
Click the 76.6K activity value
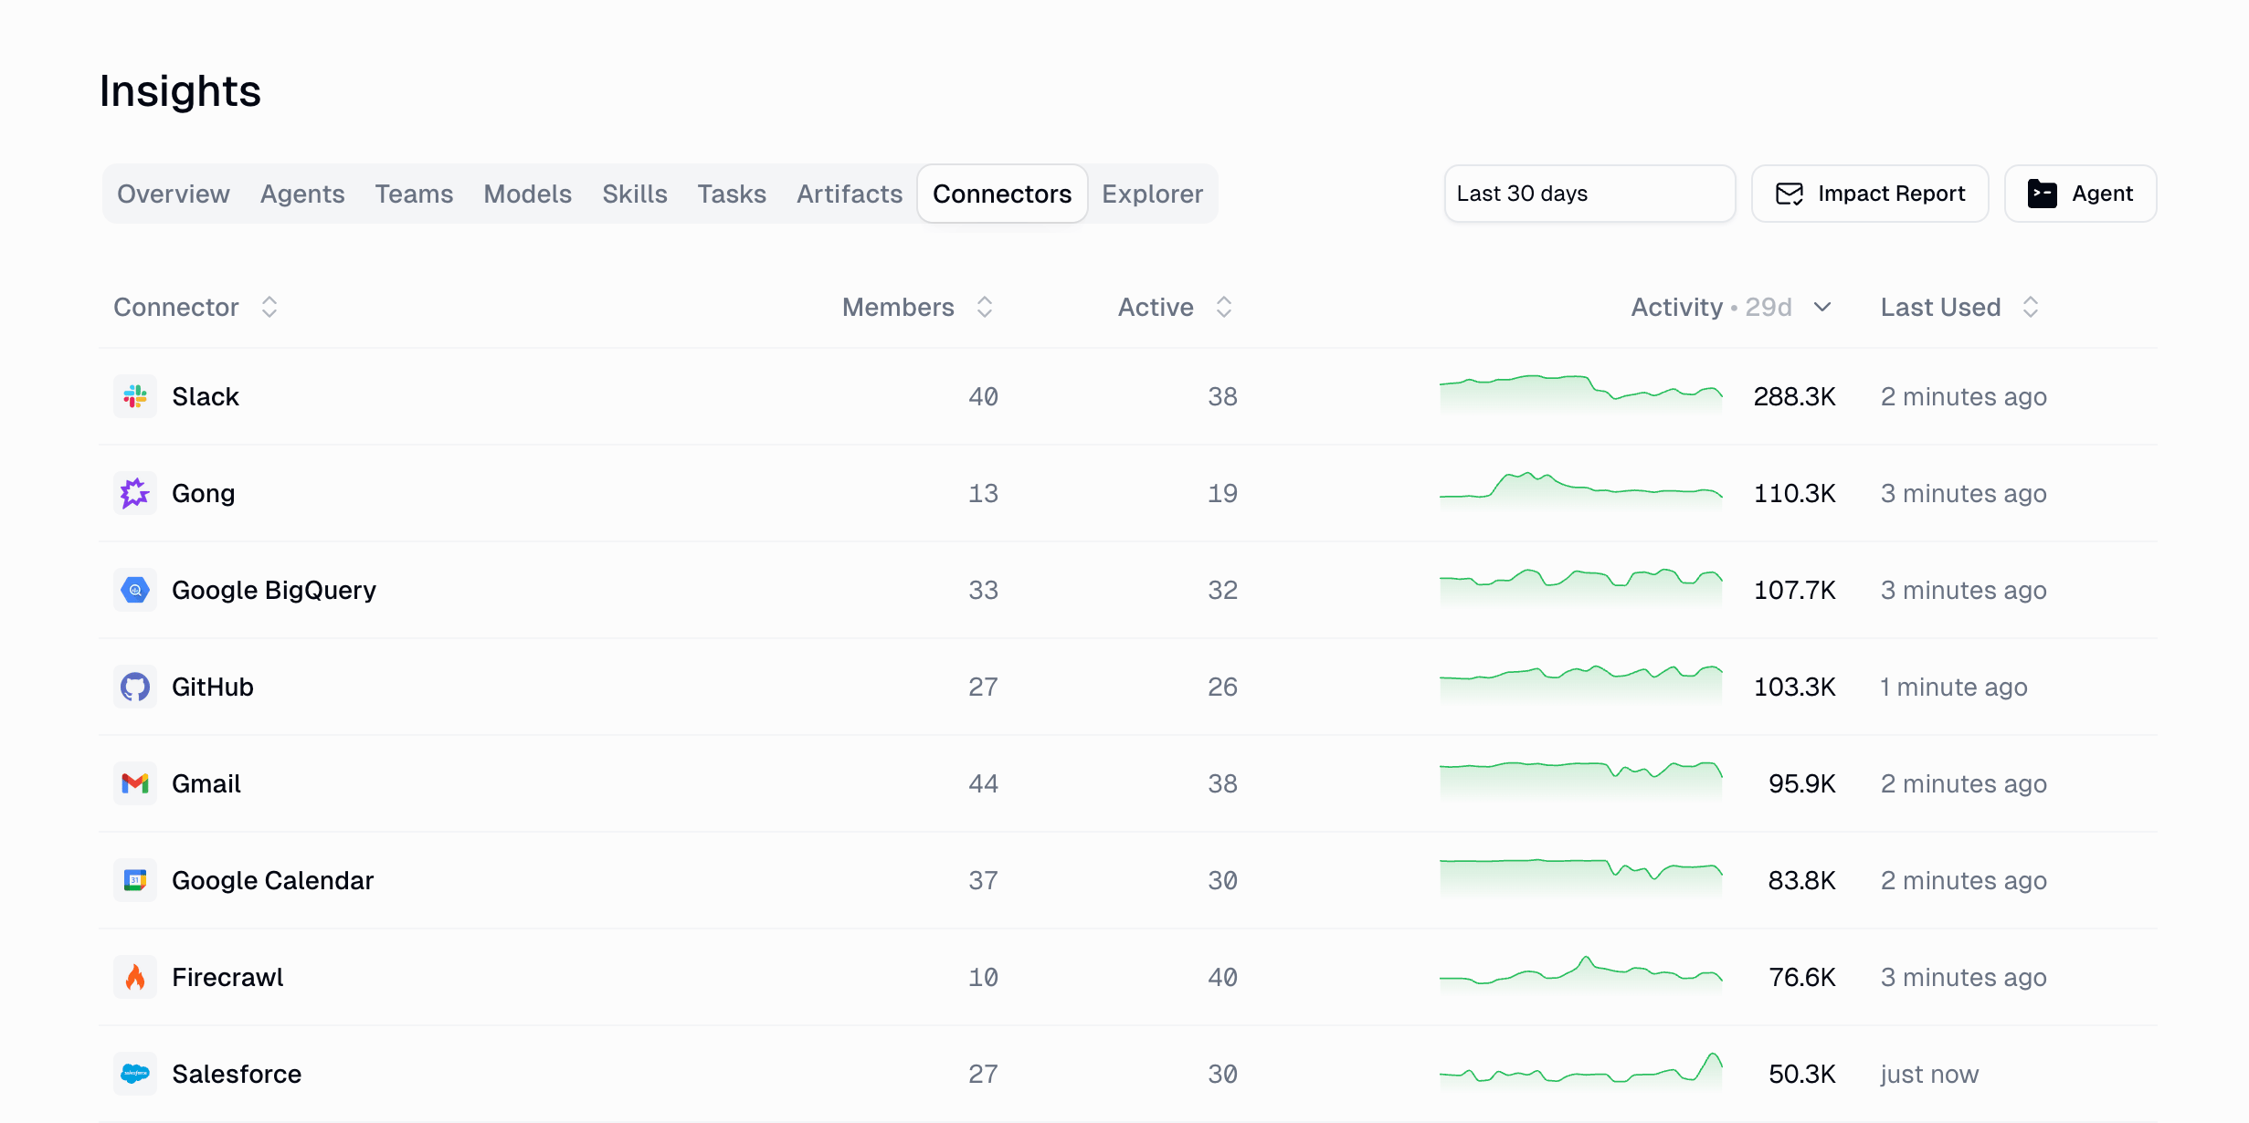pos(1801,977)
